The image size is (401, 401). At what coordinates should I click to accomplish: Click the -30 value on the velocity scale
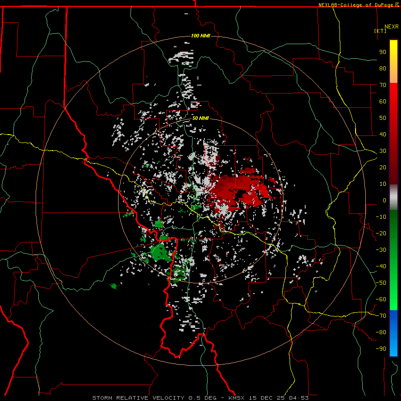[x=381, y=250]
